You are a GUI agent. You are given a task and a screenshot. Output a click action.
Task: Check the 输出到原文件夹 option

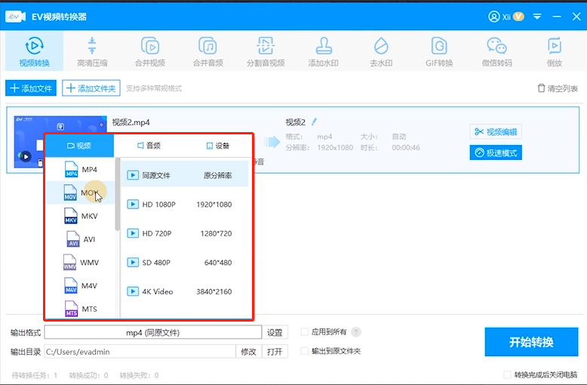pos(305,351)
